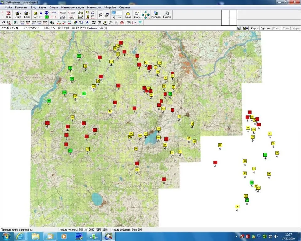Click the ZOOM FULL toolbar button
The height and width of the screenshot is (241, 301).
pos(40,23)
